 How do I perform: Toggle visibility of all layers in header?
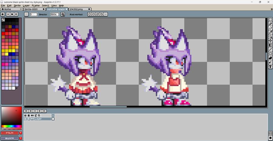coord(25,116)
